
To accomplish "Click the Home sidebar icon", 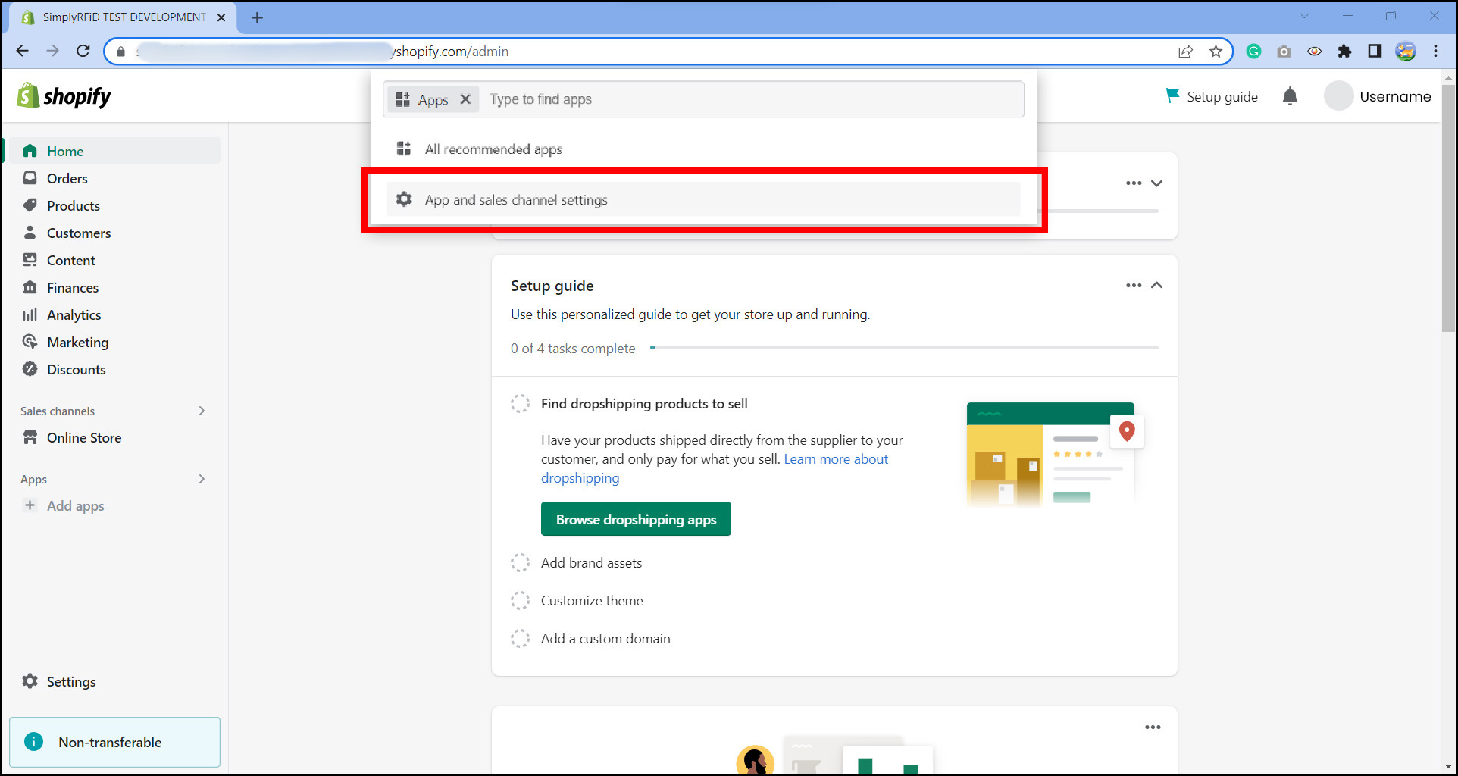I will 30,151.
